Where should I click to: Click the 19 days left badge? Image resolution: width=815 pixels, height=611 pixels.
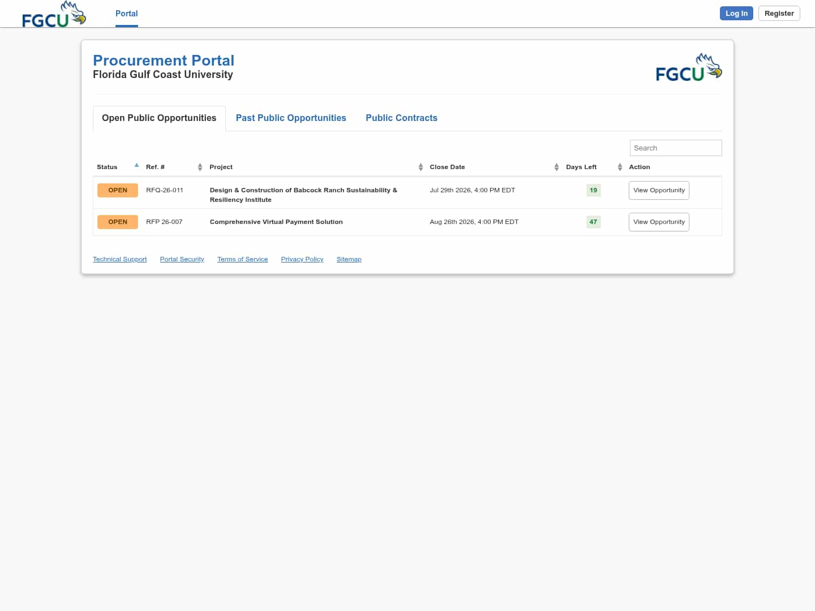pyautogui.click(x=593, y=190)
